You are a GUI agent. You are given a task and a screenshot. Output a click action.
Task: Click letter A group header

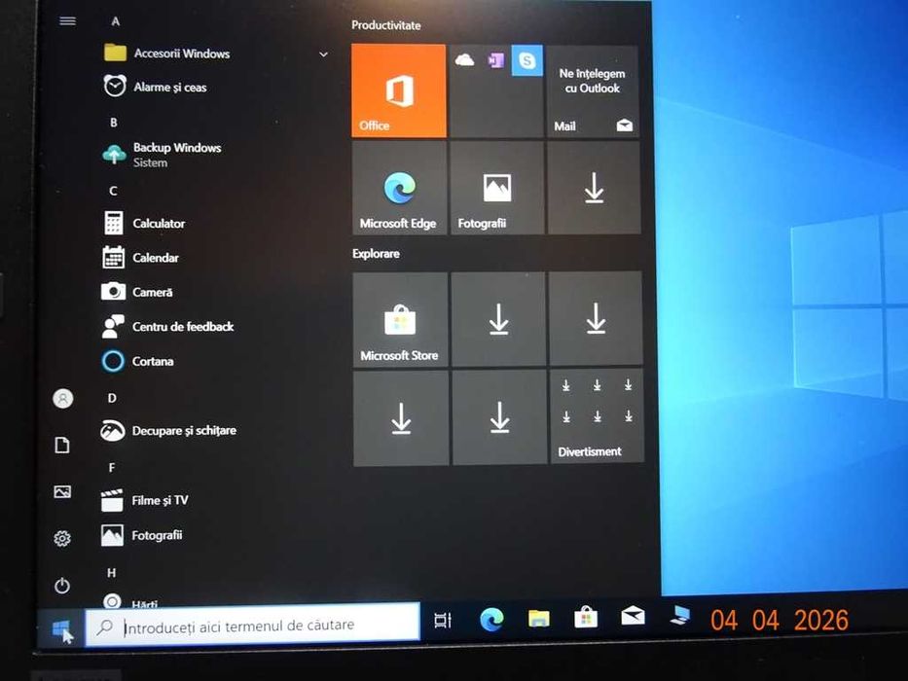[x=115, y=21]
